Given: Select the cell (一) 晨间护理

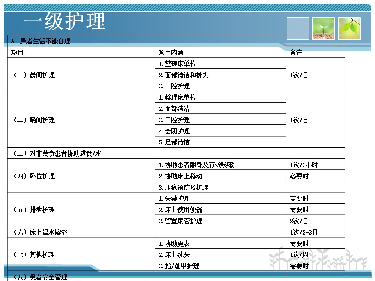Looking at the screenshot, I should coord(81,75).
